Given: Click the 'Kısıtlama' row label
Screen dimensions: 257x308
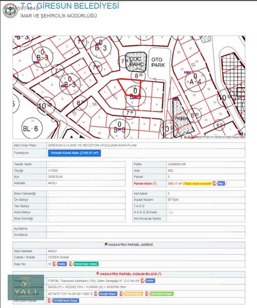Looking at the screenshot, I should (20, 235).
